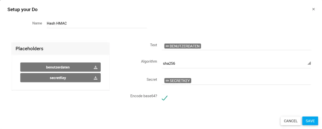The image size is (322, 129).
Task: Select the sha256 algorithm value
Action: click(x=169, y=64)
